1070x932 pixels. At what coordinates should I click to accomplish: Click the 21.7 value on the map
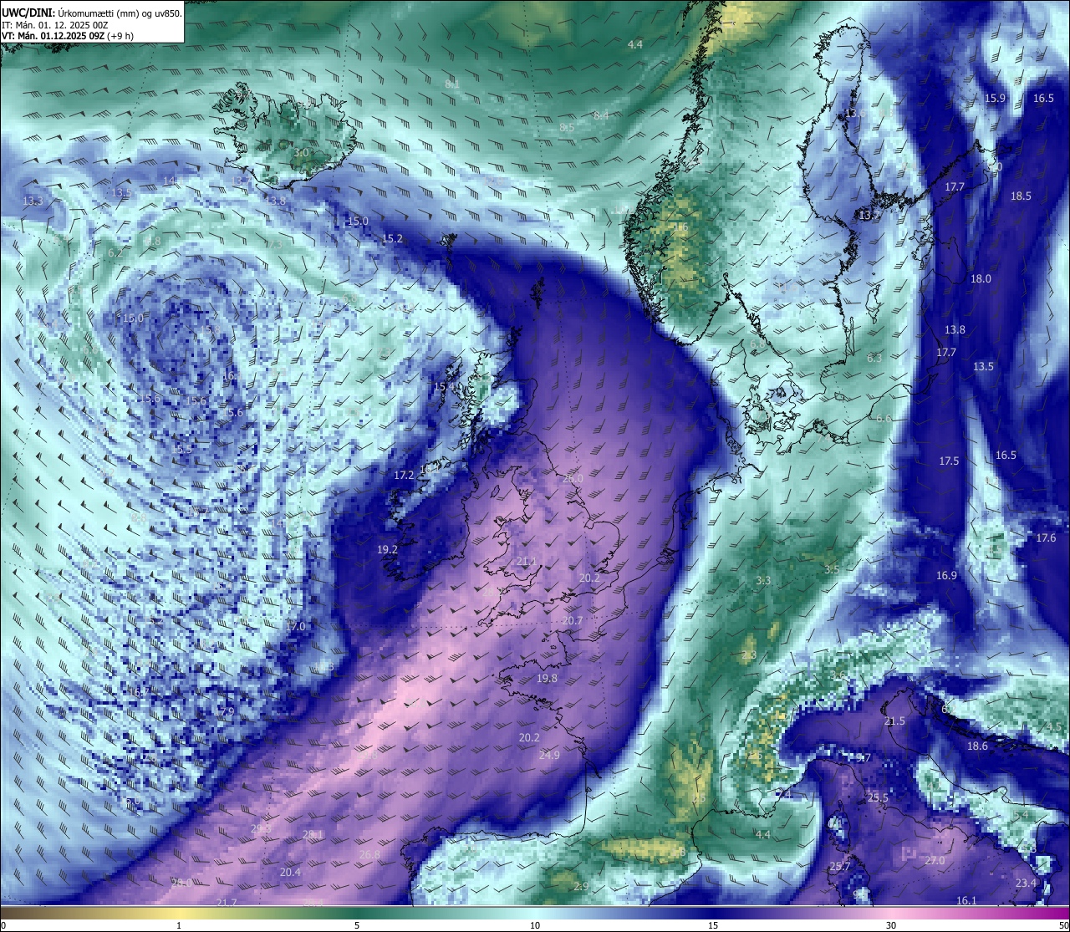227,904
